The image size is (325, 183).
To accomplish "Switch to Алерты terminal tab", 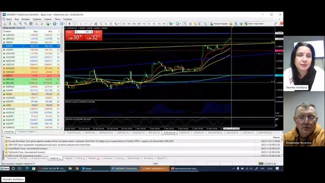I will 69,158.
